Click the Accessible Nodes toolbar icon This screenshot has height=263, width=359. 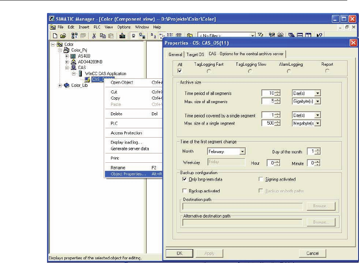75,36
